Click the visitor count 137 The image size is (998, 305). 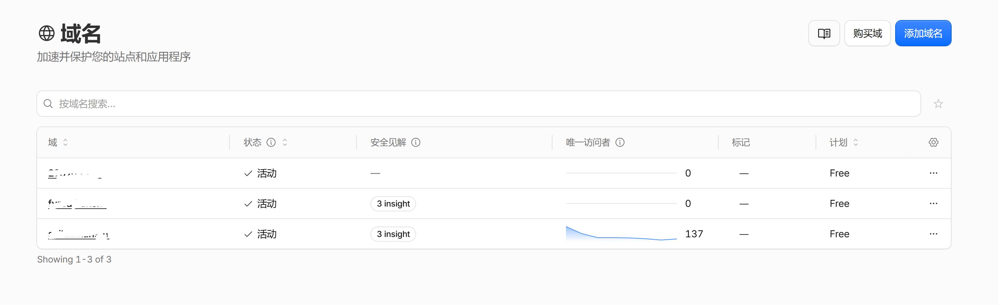(694, 234)
